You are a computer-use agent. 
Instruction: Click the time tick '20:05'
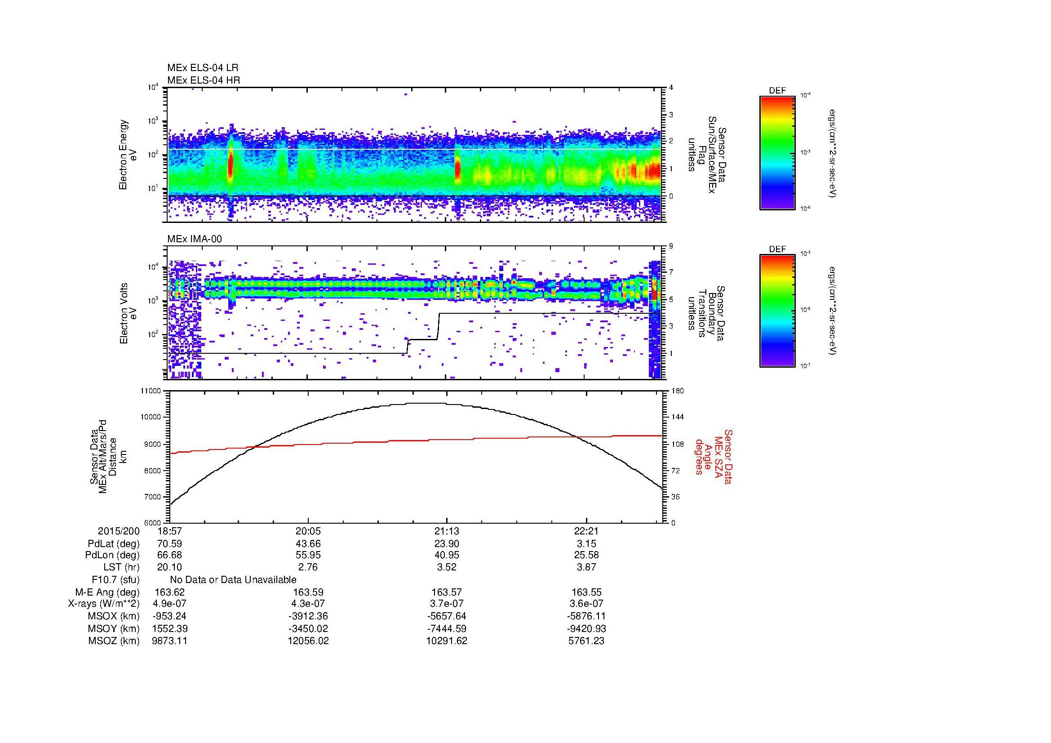coord(308,531)
